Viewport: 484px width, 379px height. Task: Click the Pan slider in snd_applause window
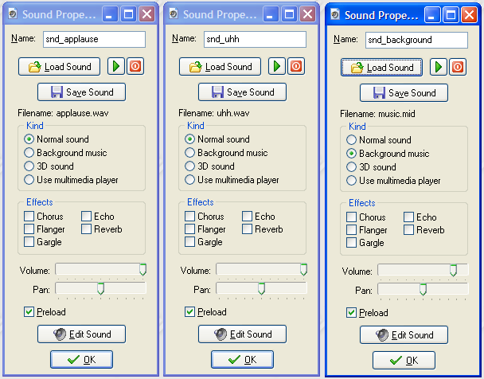tap(100, 288)
